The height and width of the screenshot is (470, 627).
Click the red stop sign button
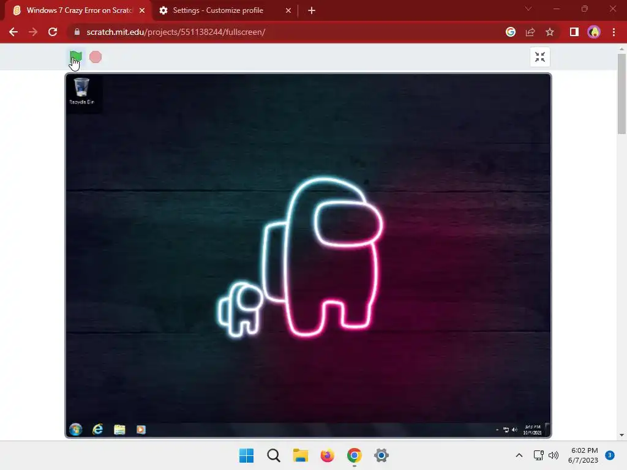point(95,57)
